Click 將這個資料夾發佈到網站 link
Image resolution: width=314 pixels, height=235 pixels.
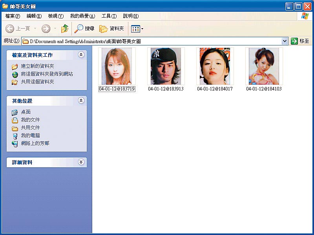tap(47, 74)
